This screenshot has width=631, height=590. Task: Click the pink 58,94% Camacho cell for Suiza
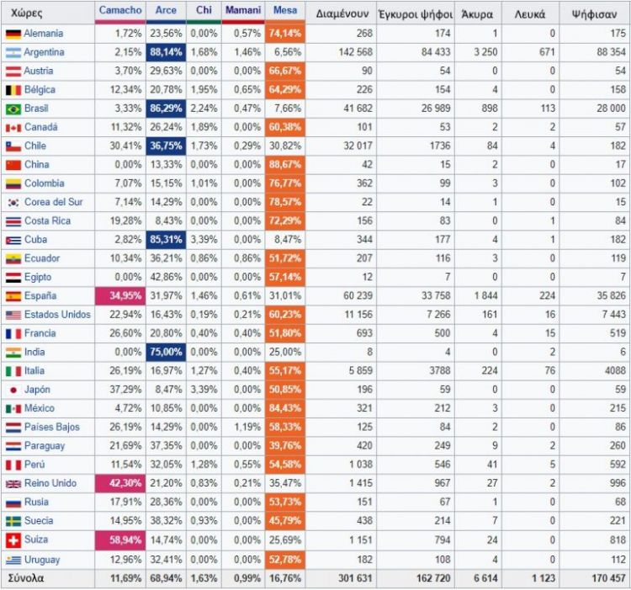pos(120,540)
